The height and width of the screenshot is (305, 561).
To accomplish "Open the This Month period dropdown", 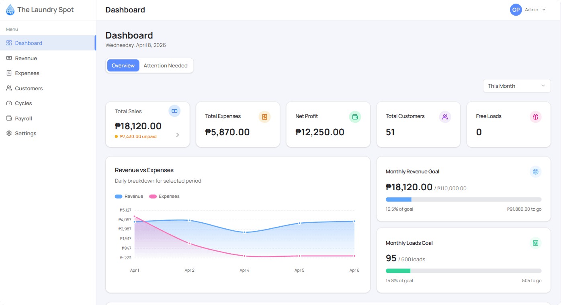I will pos(516,86).
